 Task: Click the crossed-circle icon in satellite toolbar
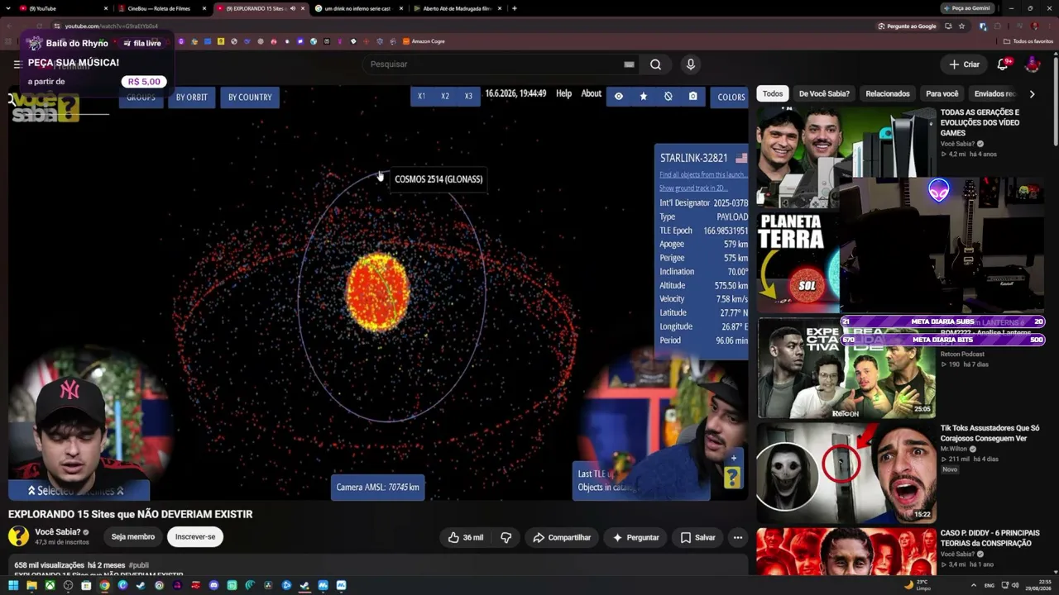pyautogui.click(x=668, y=96)
